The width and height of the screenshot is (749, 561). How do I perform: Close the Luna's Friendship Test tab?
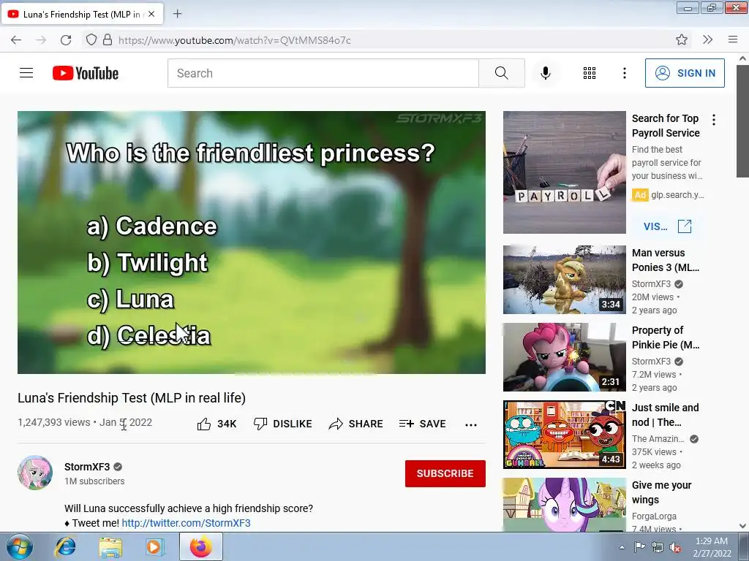[x=151, y=14]
